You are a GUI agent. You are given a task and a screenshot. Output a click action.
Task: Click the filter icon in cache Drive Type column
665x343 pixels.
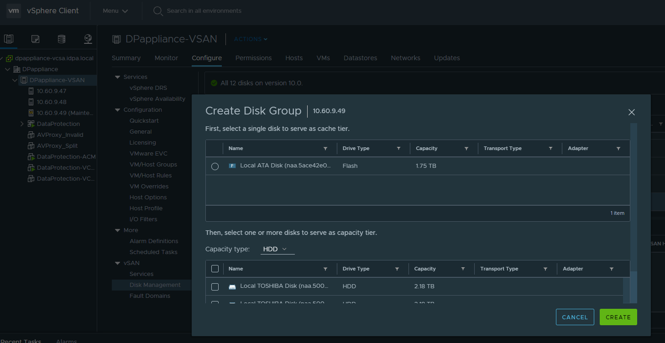(x=398, y=149)
